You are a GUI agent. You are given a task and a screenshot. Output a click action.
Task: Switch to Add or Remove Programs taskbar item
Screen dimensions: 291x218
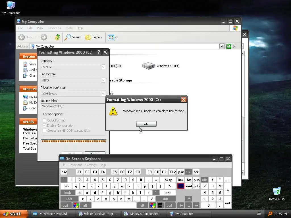pyautogui.click(x=98, y=214)
